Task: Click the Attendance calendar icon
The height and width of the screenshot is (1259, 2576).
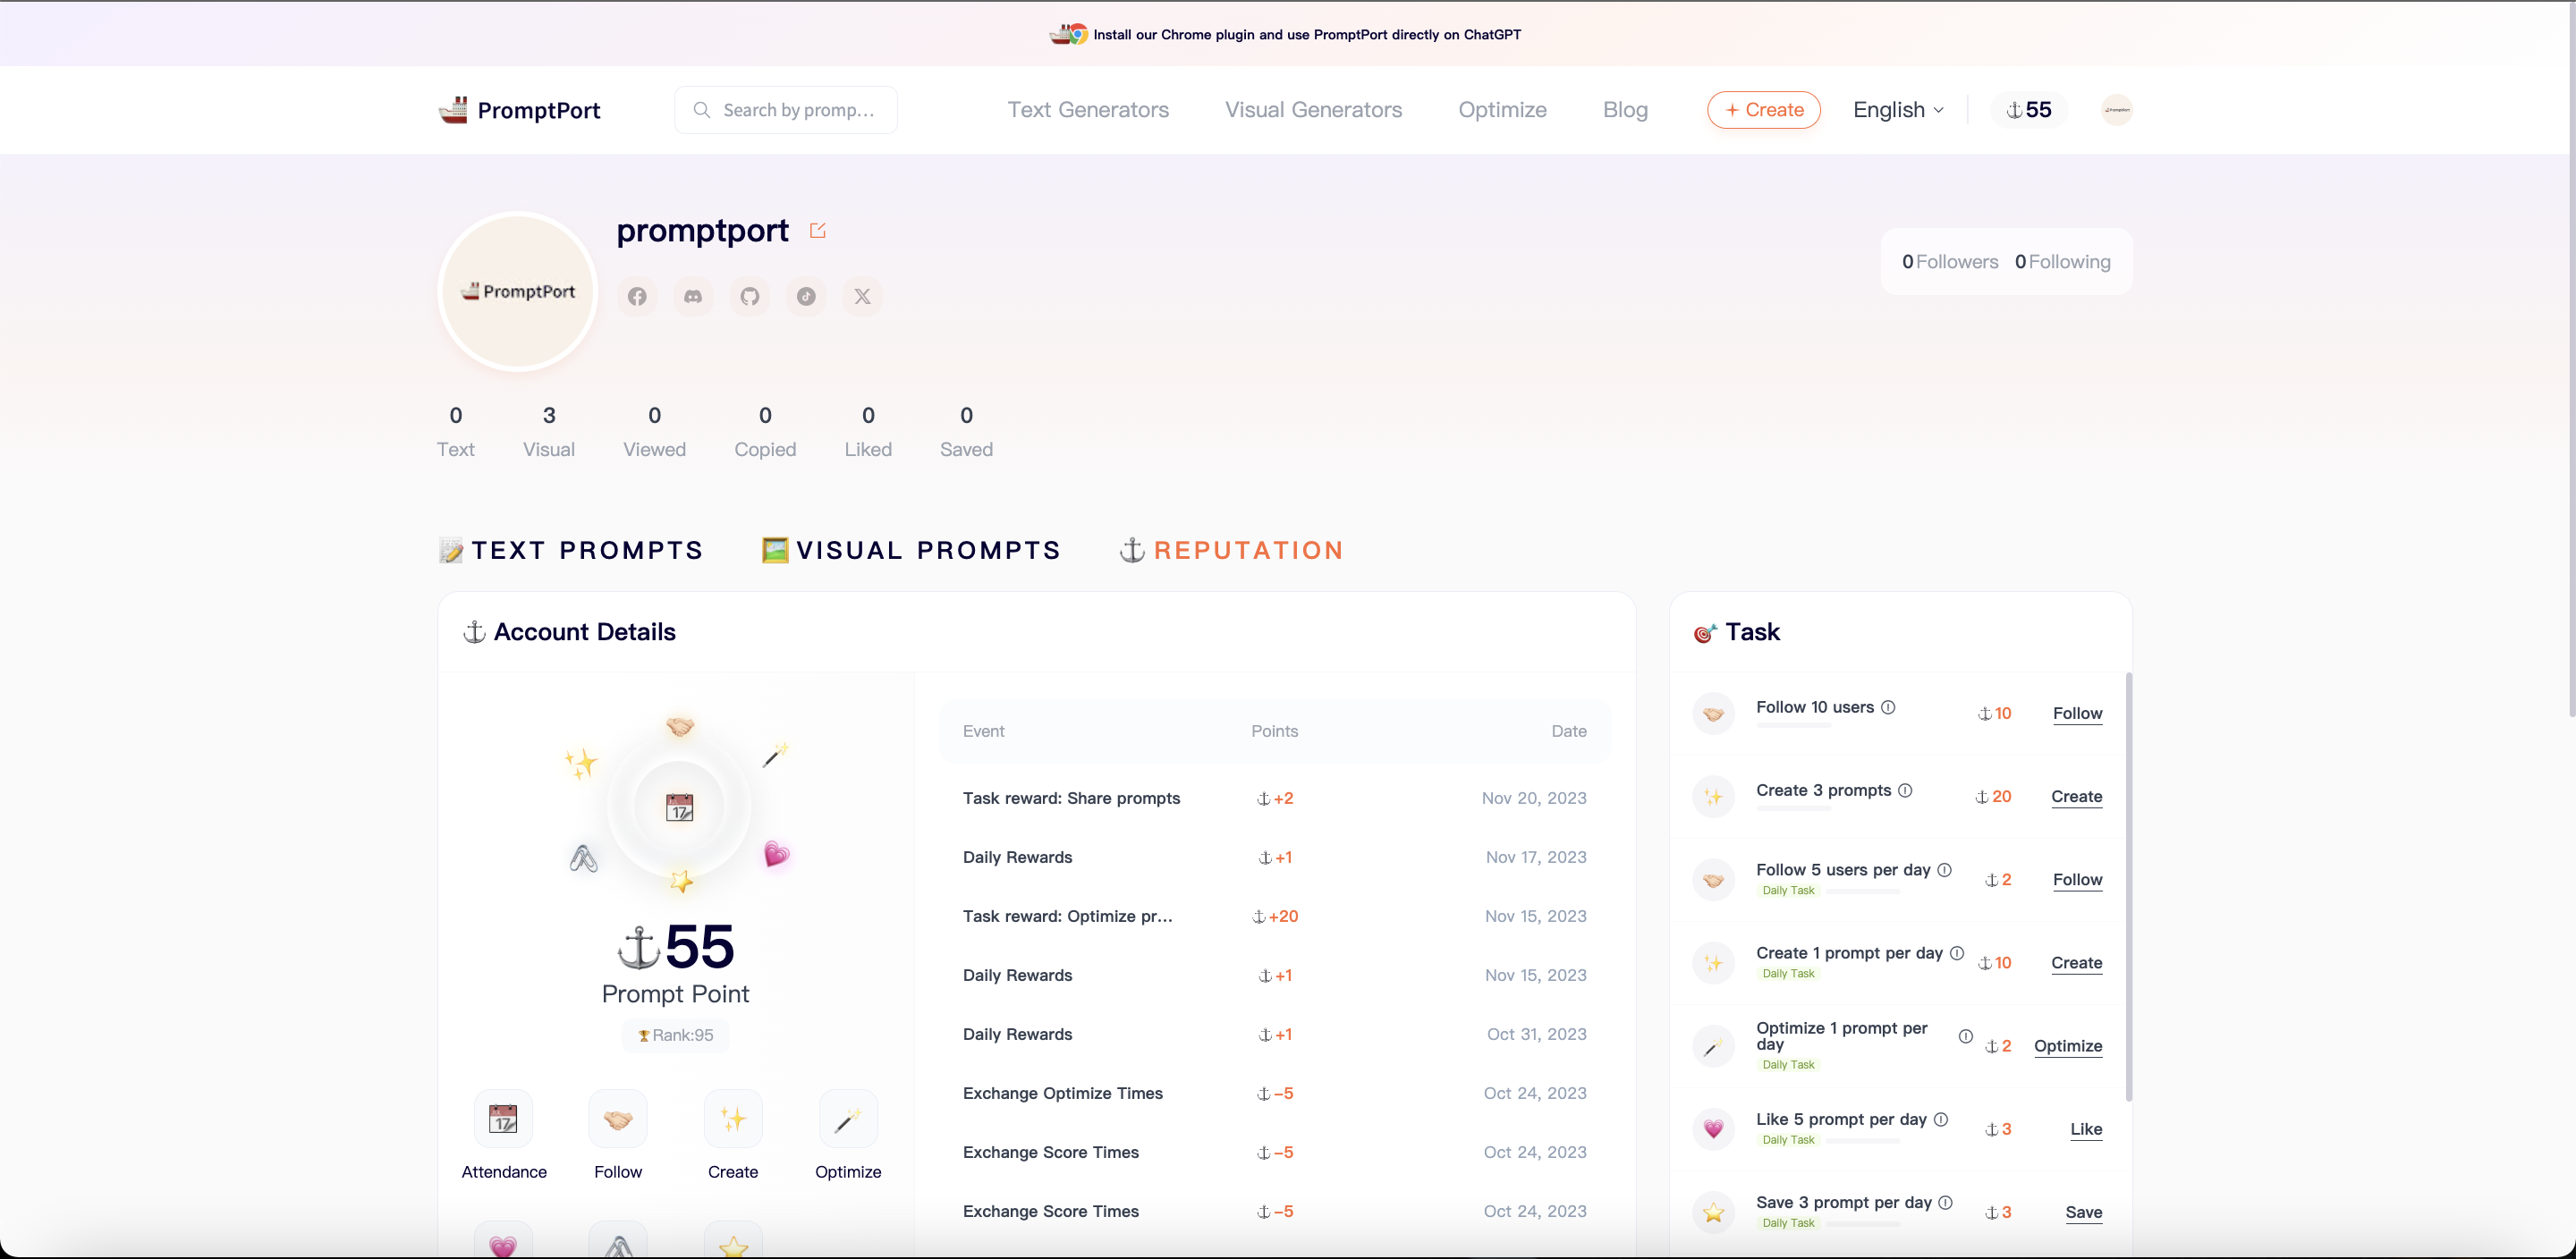Action: coord(503,1118)
